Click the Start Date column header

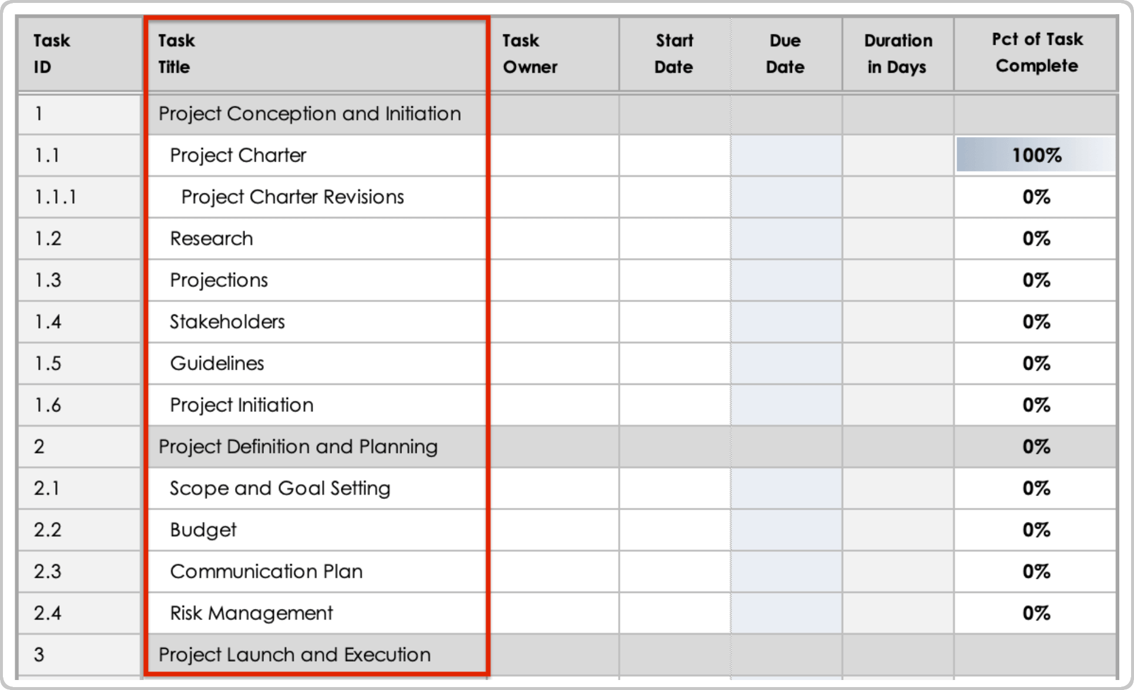point(674,53)
